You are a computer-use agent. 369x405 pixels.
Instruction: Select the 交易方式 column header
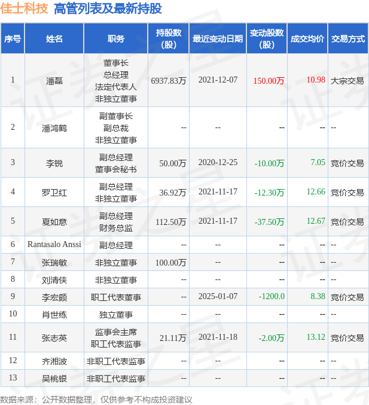tap(348, 39)
